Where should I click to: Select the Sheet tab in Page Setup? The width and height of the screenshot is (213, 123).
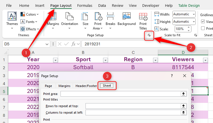[x=107, y=86]
